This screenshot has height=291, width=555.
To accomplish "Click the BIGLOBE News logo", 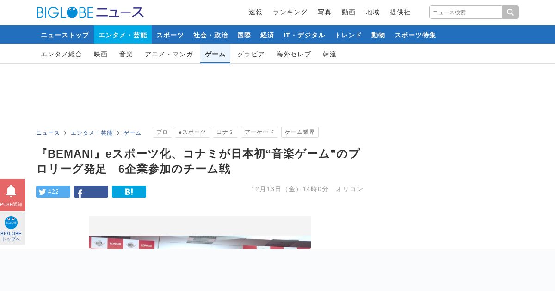I will coord(91,12).
